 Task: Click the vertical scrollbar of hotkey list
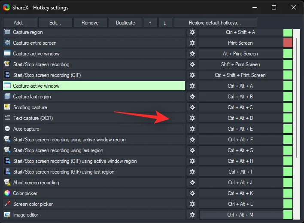296,95
